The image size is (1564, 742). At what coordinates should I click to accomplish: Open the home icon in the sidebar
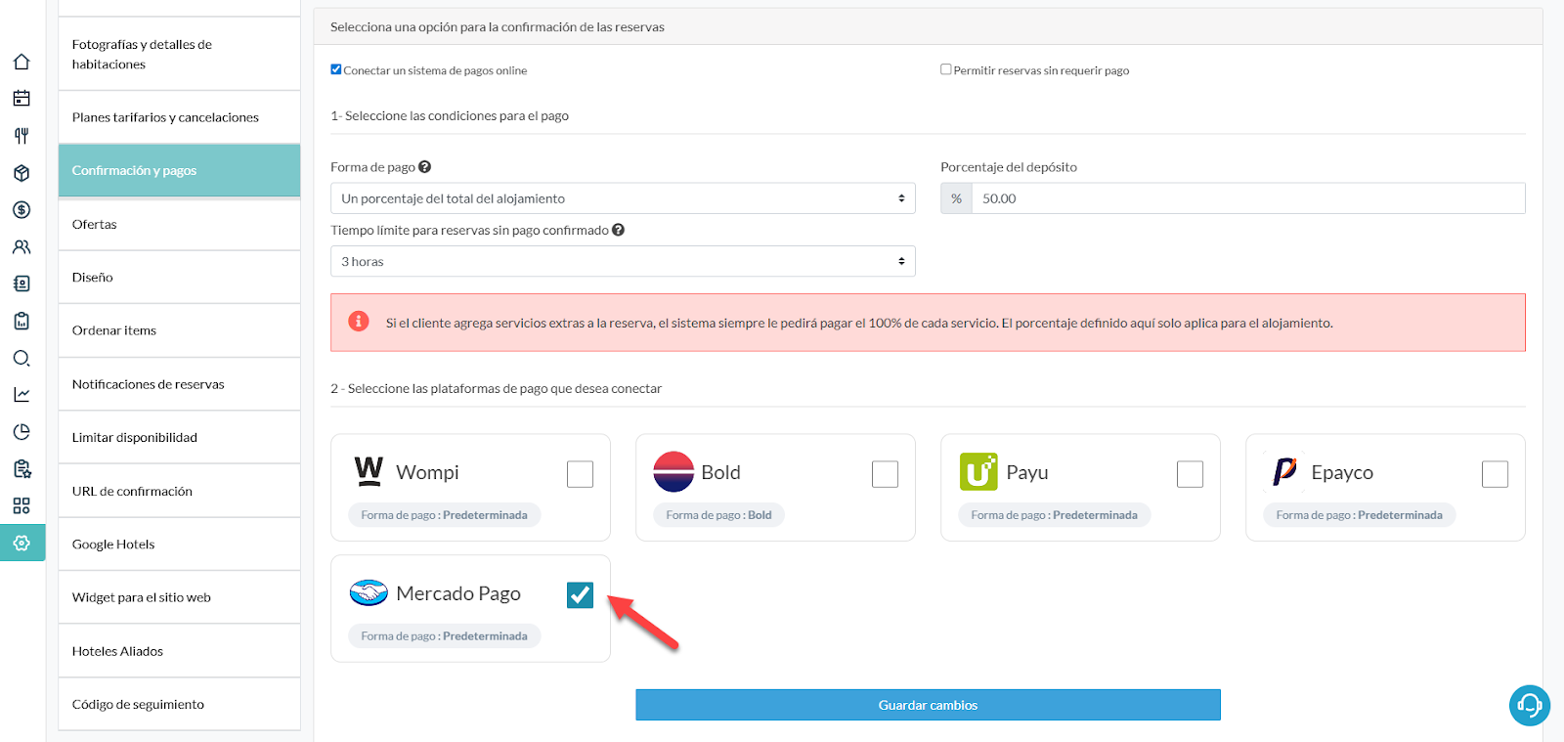22,62
